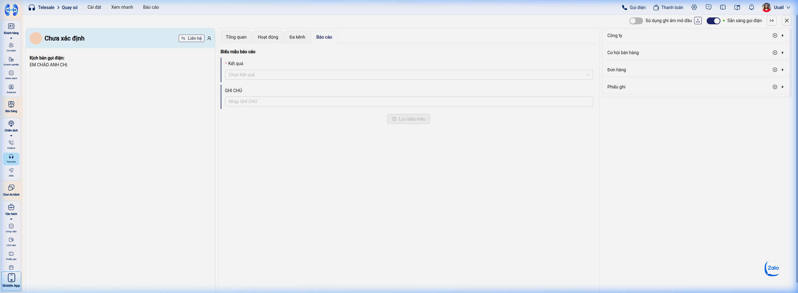Viewport: 798px width, 293px height.
Task: Click the GHI CHÚ input field
Action: [x=409, y=102]
